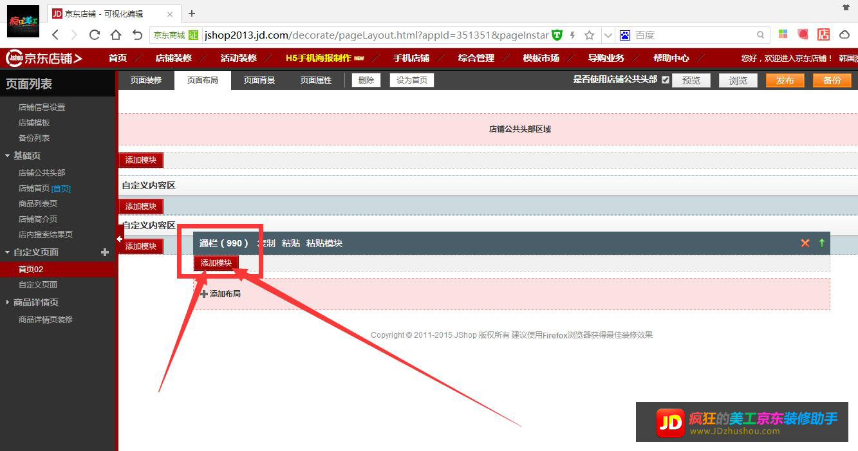
Task: Open the 手机店铺 navigation item
Action: 411,58
